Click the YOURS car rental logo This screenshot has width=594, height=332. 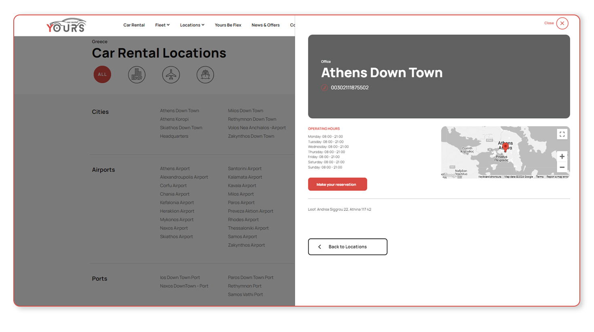click(x=66, y=25)
